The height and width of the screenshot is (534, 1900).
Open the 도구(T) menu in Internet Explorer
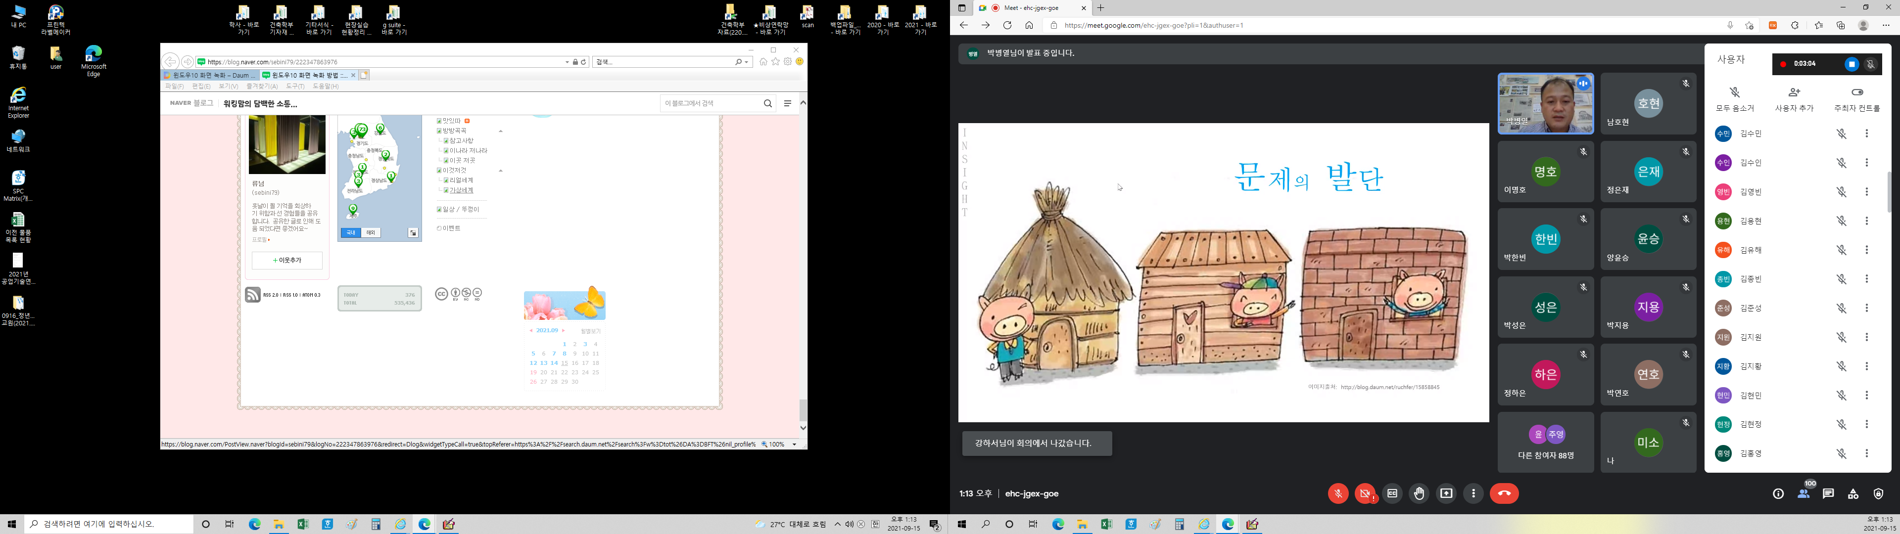(x=294, y=87)
